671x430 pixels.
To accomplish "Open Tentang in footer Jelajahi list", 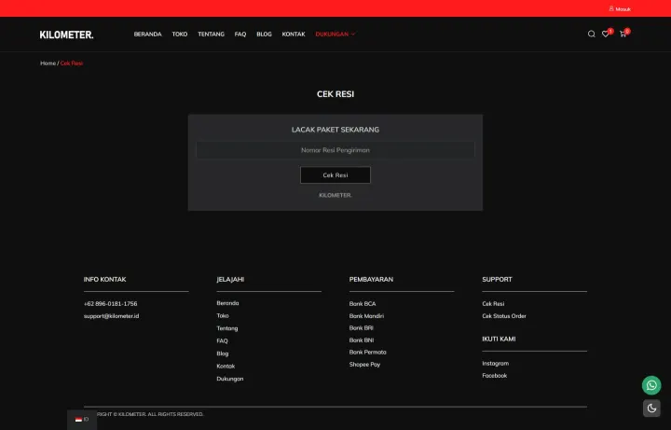I will tap(227, 328).
